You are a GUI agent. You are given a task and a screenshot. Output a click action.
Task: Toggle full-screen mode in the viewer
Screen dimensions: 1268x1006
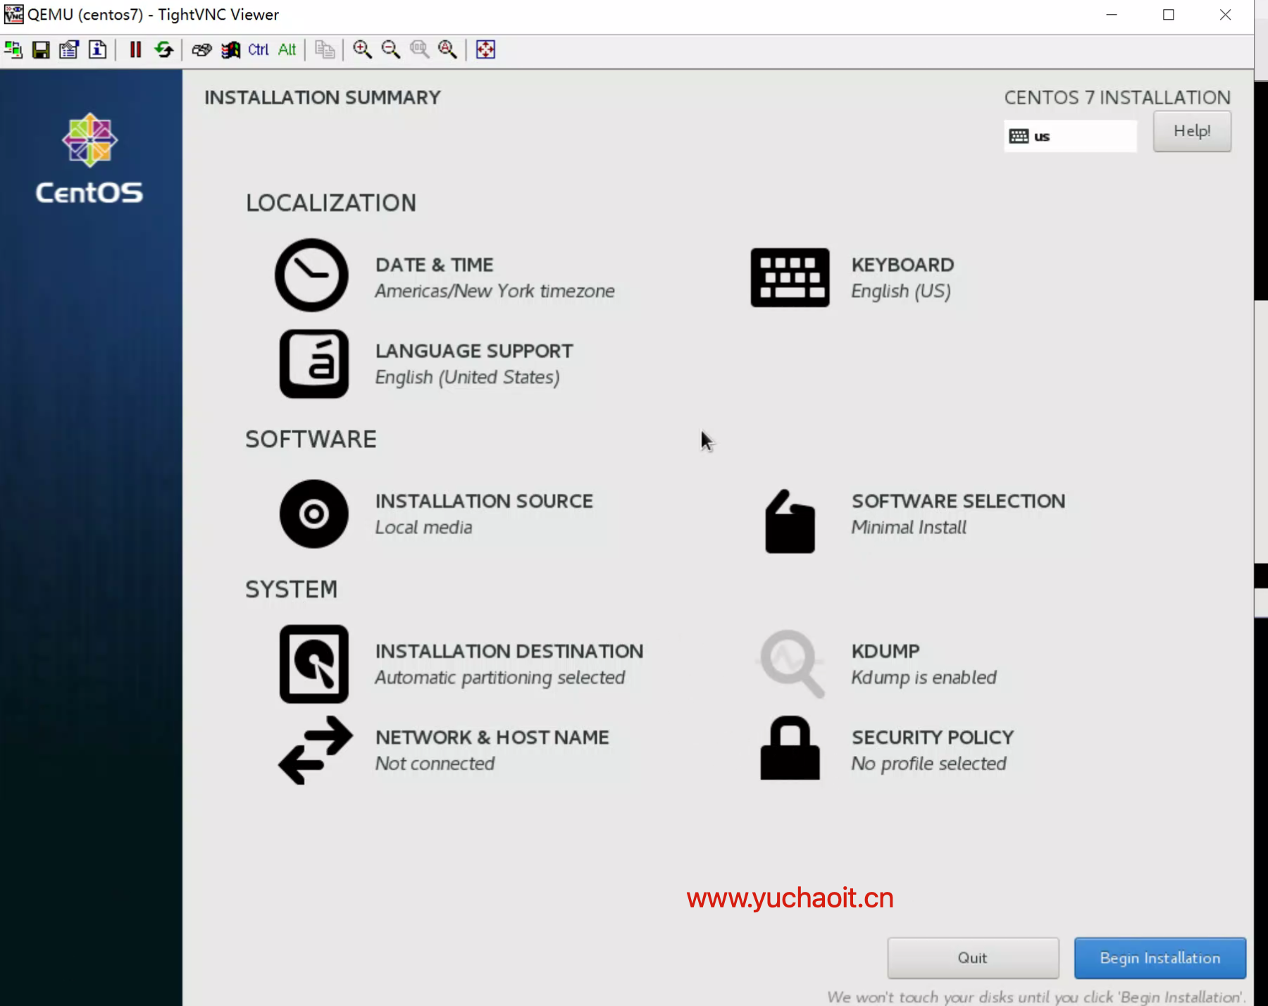tap(485, 49)
